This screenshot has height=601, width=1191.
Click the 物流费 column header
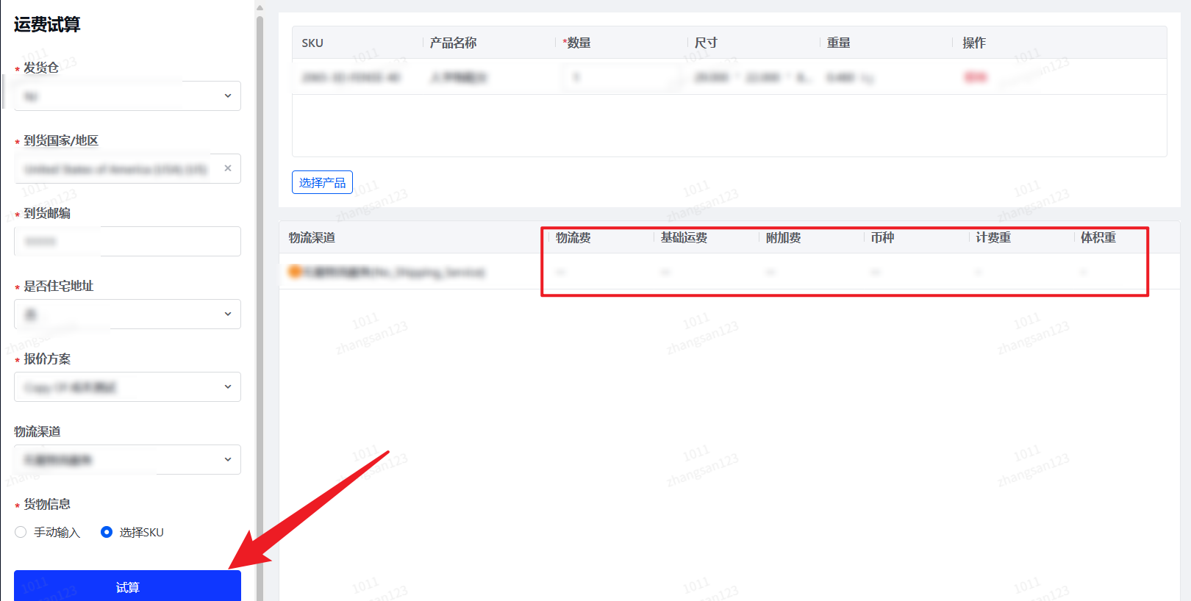coord(573,237)
